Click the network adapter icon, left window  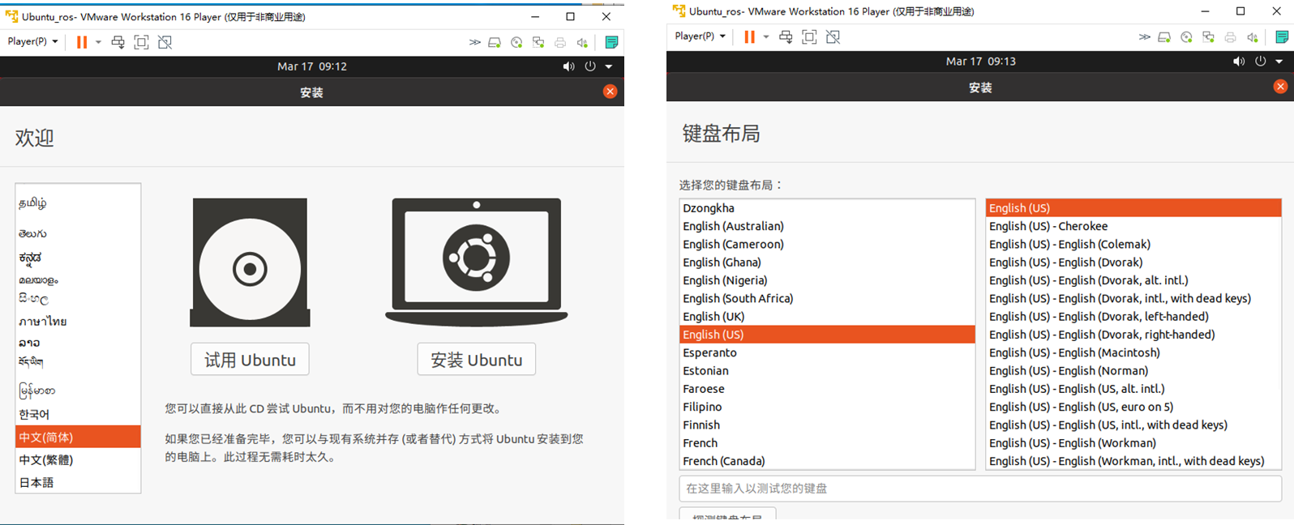click(538, 42)
